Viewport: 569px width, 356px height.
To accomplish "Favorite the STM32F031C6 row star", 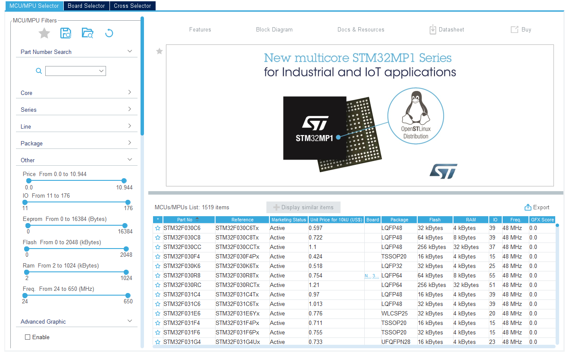I will [158, 304].
